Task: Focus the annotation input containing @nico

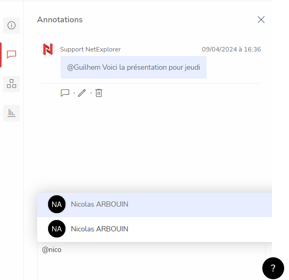Action: pos(151,261)
